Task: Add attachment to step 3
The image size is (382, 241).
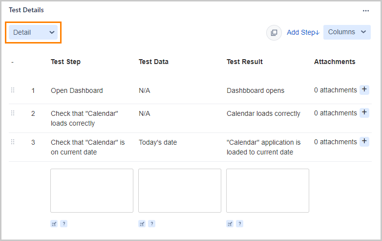Action: point(364,141)
